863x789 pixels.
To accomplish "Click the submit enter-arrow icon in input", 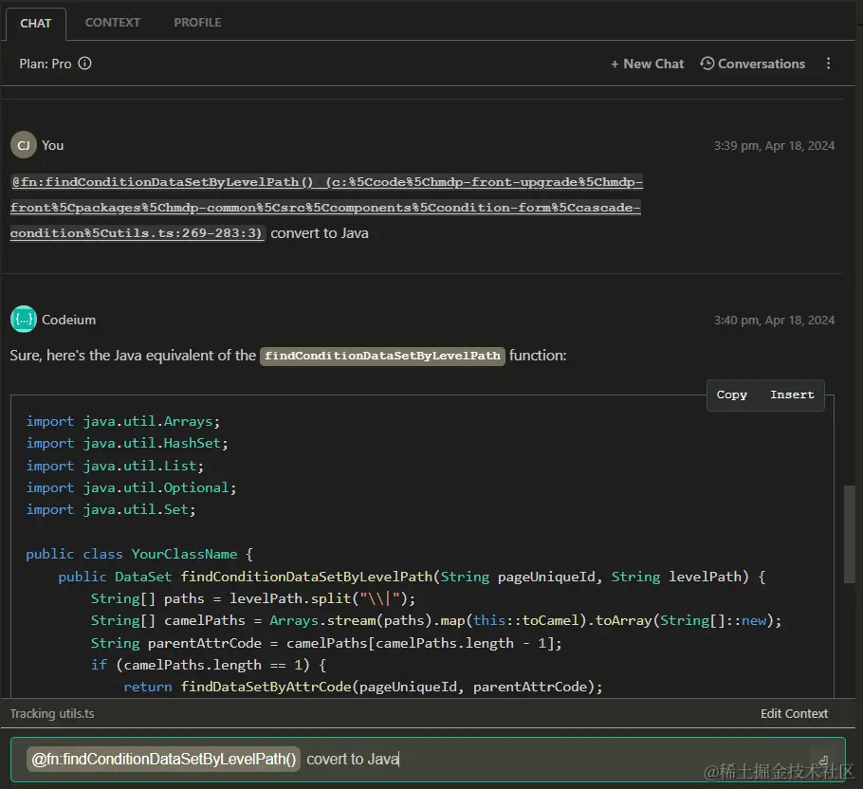I will pyautogui.click(x=823, y=761).
